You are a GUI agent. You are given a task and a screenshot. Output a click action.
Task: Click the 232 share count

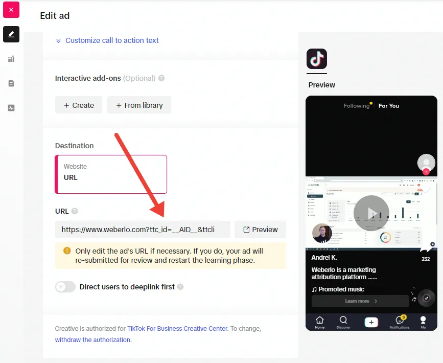click(426, 259)
